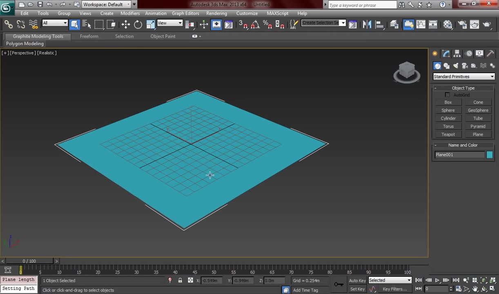This screenshot has width=499, height=294.
Task: Open the Standard Primitives dropdown
Action: (x=463, y=76)
